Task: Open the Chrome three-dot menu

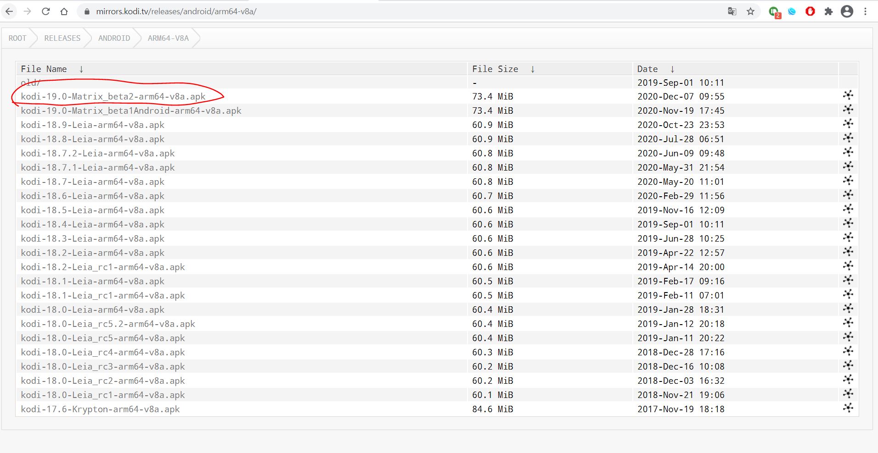Action: (865, 11)
